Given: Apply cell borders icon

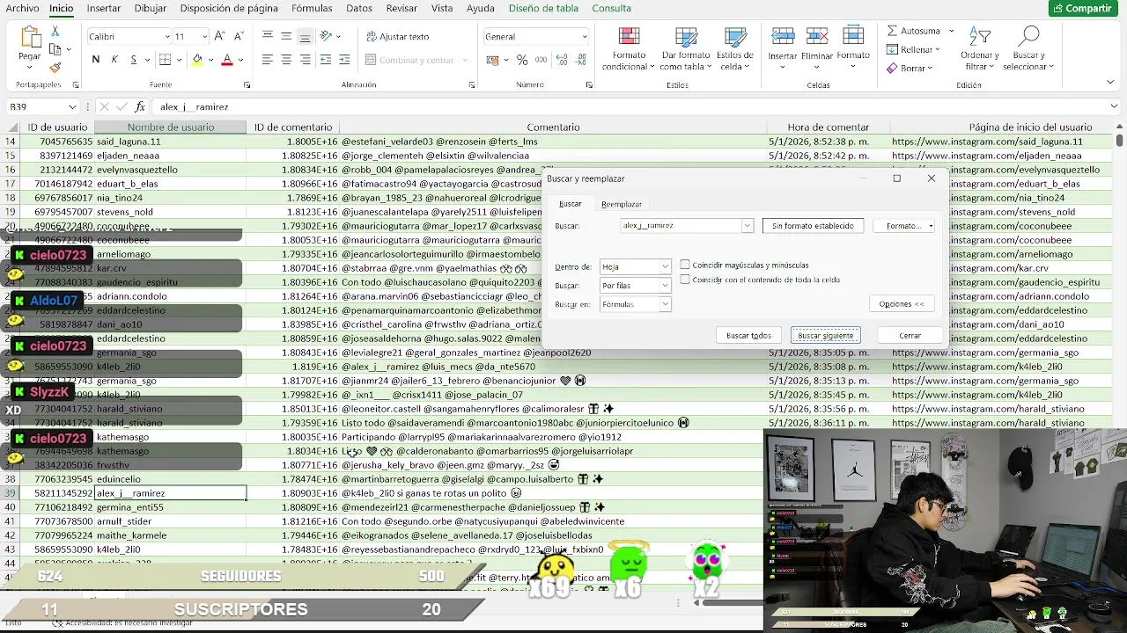Looking at the screenshot, I should click(x=165, y=60).
